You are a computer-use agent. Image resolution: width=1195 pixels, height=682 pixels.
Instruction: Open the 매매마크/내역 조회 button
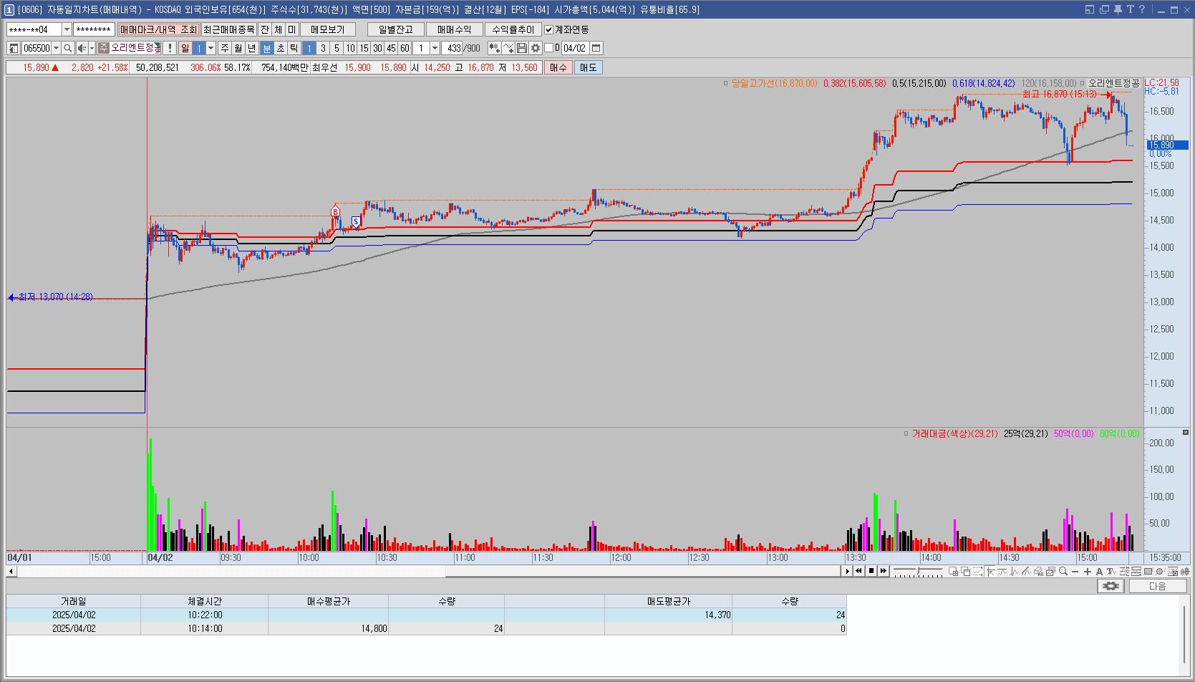point(158,29)
